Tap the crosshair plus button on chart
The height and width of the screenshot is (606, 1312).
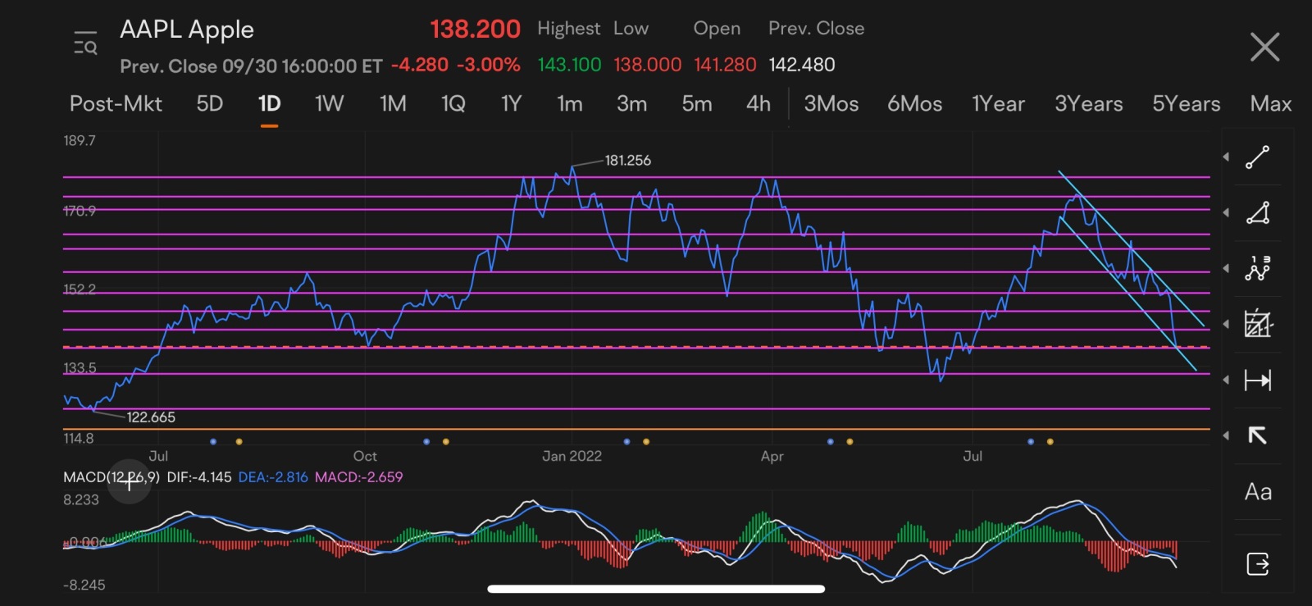pos(130,483)
